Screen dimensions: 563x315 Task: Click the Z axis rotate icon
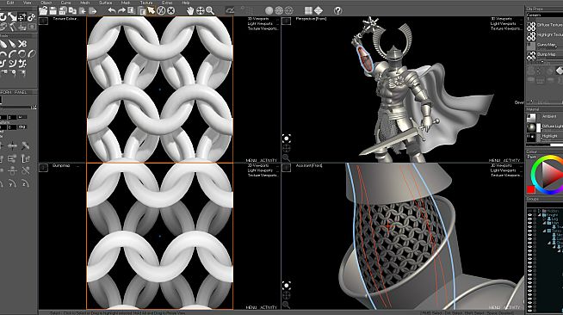click(25, 184)
